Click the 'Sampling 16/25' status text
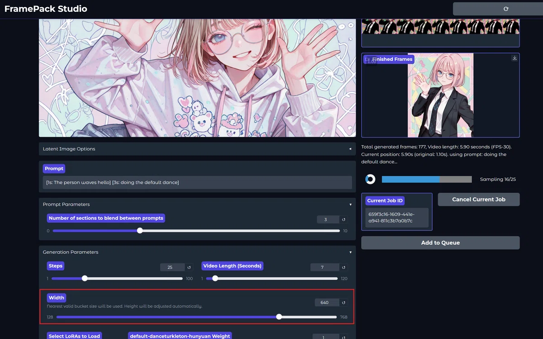Image resolution: width=543 pixels, height=339 pixels. (498, 179)
